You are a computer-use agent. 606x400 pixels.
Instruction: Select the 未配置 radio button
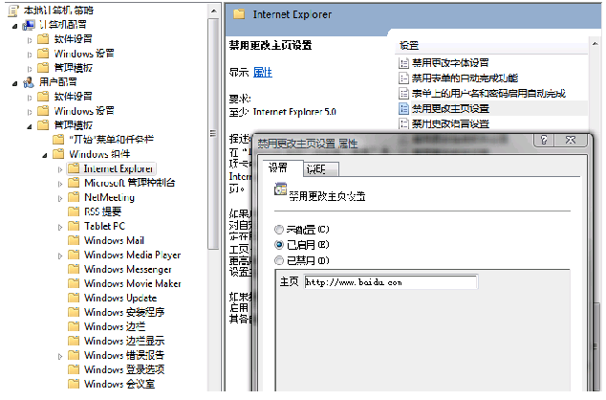[x=279, y=230]
